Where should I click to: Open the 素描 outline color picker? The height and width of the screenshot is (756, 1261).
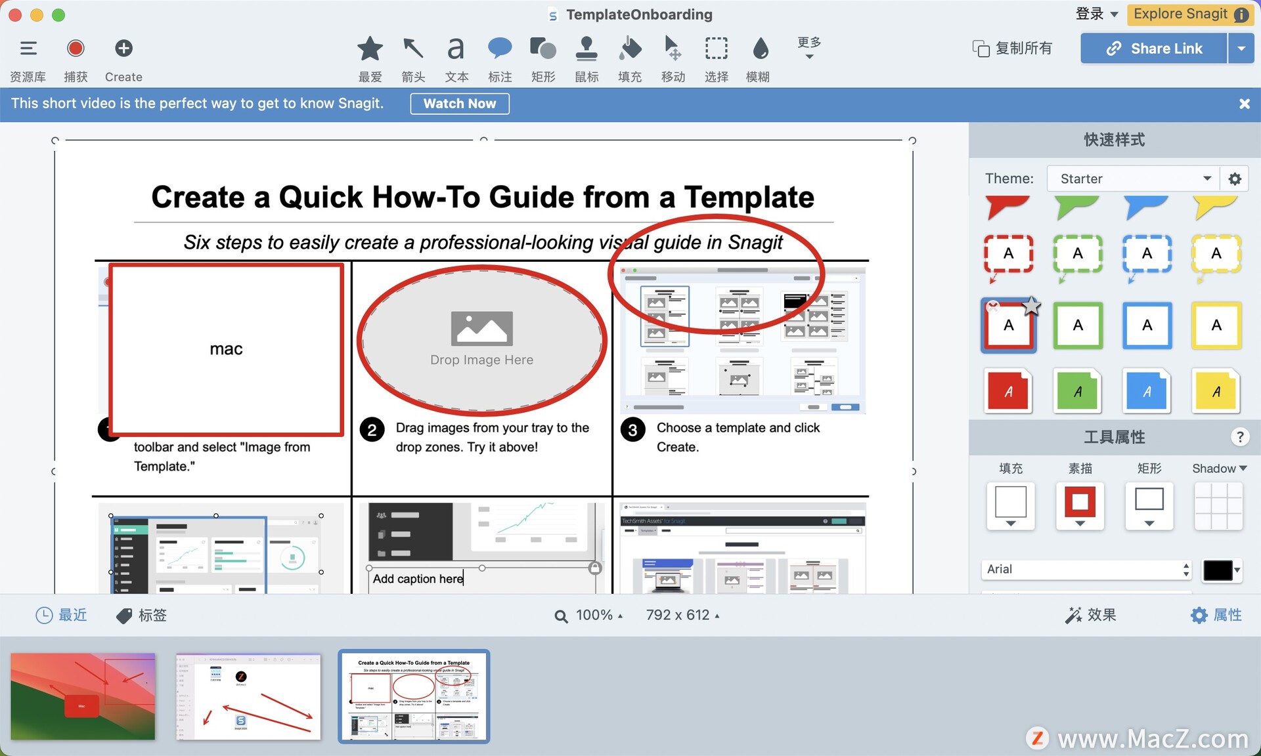(1080, 506)
